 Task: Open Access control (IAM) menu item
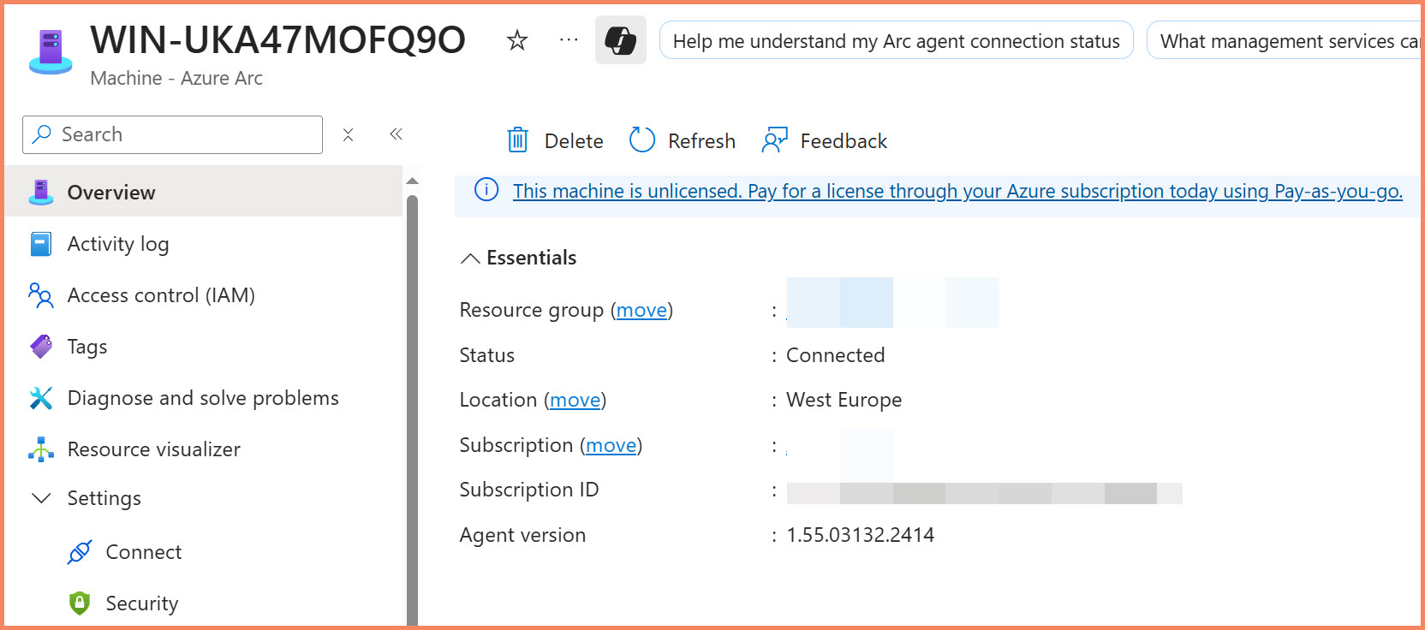click(x=204, y=295)
